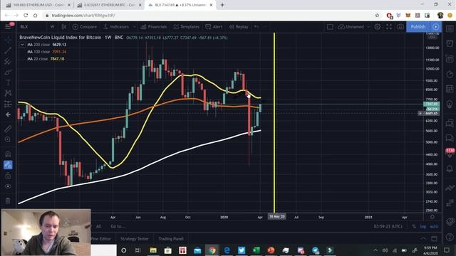Open the Financials menu
Image resolution: width=456 pixels, height=256 pixels.
pos(154,27)
